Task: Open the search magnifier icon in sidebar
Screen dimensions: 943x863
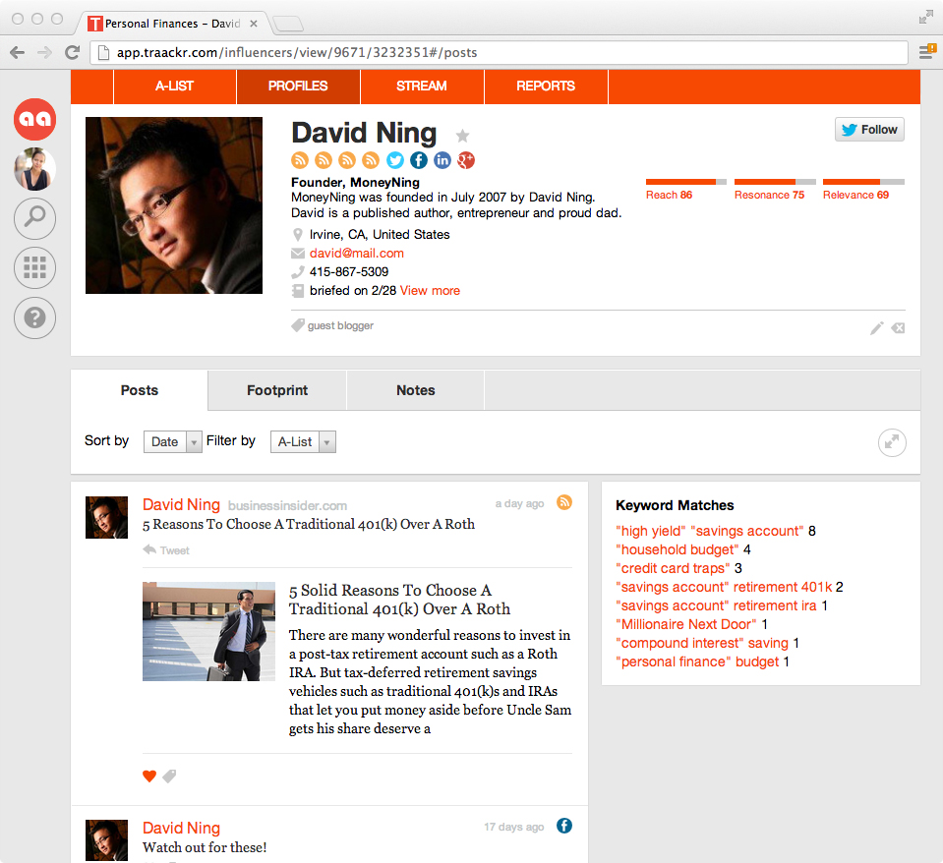Action: (34, 217)
